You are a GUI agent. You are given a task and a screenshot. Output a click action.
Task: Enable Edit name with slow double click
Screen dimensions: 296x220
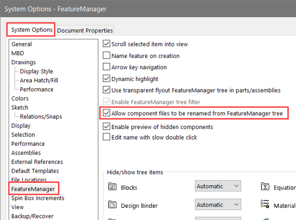106,137
